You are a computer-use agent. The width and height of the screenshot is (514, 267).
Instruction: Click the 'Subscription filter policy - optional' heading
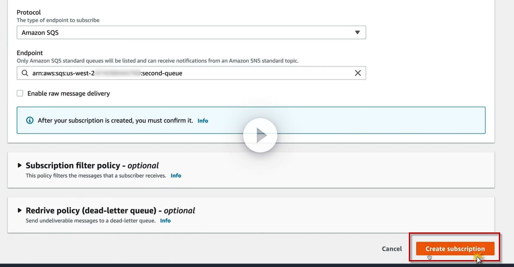(x=92, y=165)
